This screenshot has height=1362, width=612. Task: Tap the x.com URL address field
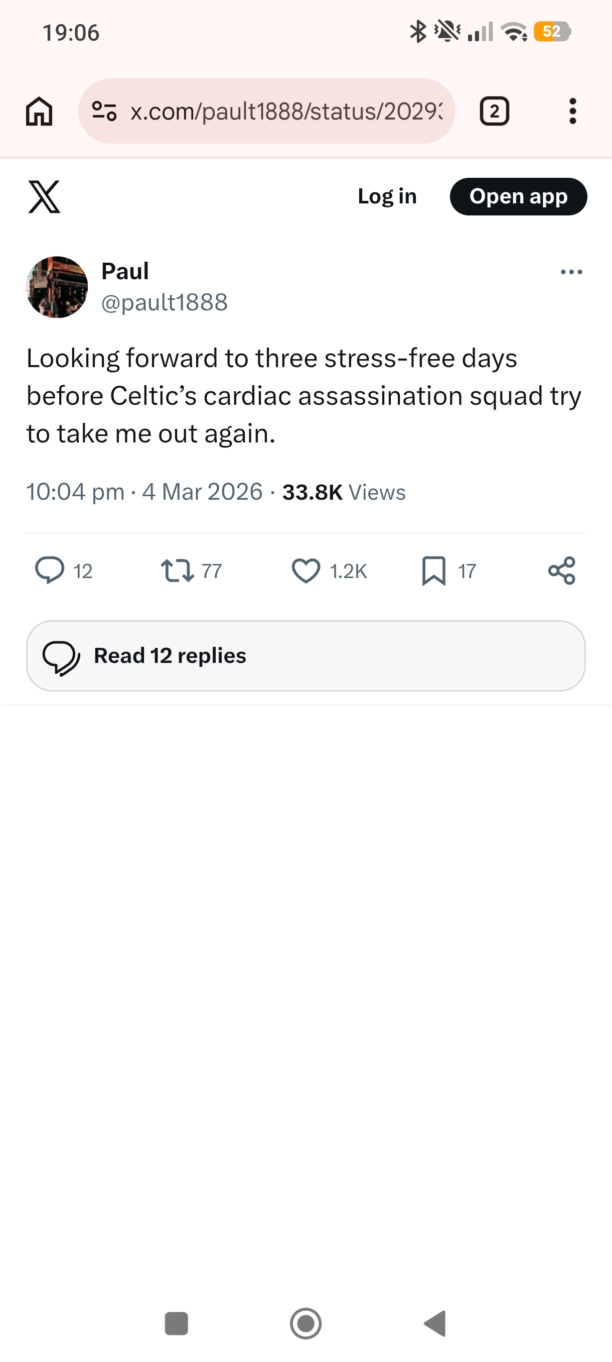(x=285, y=111)
